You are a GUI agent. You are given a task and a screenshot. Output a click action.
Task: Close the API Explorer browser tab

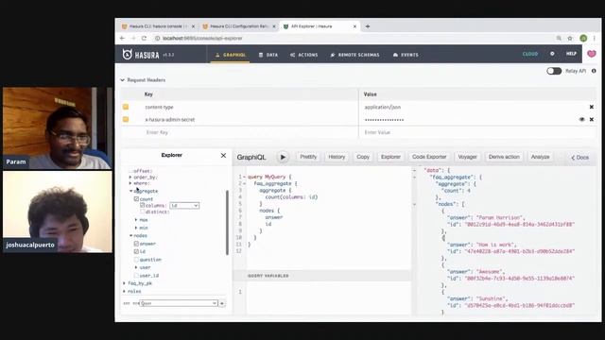coord(354,26)
